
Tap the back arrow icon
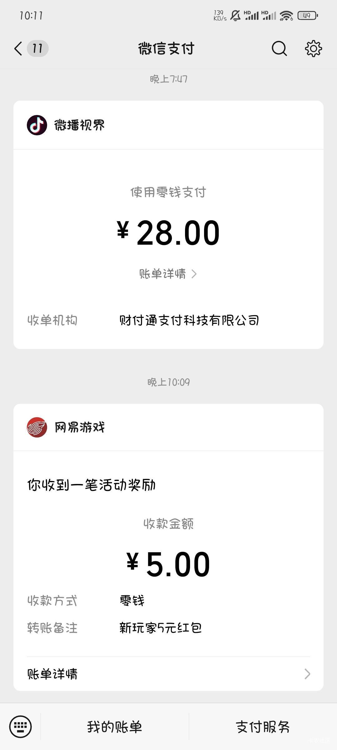coord(18,49)
